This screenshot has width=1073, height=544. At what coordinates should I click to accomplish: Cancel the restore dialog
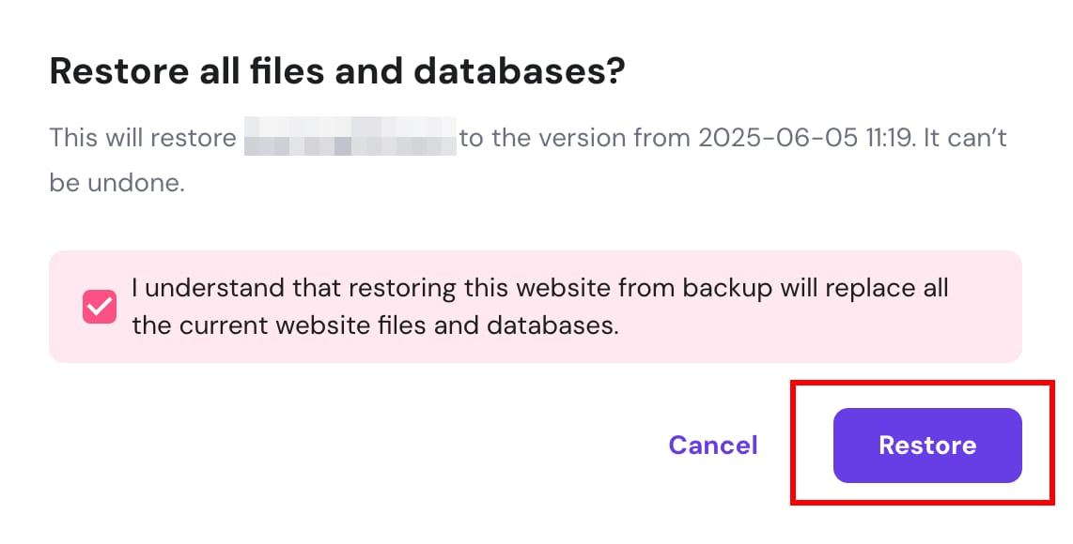pyautogui.click(x=712, y=446)
